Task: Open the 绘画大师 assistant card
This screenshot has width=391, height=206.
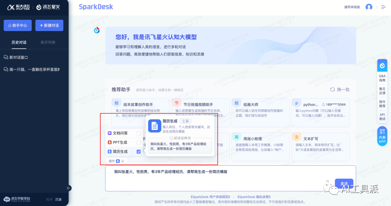Action: click(x=260, y=112)
